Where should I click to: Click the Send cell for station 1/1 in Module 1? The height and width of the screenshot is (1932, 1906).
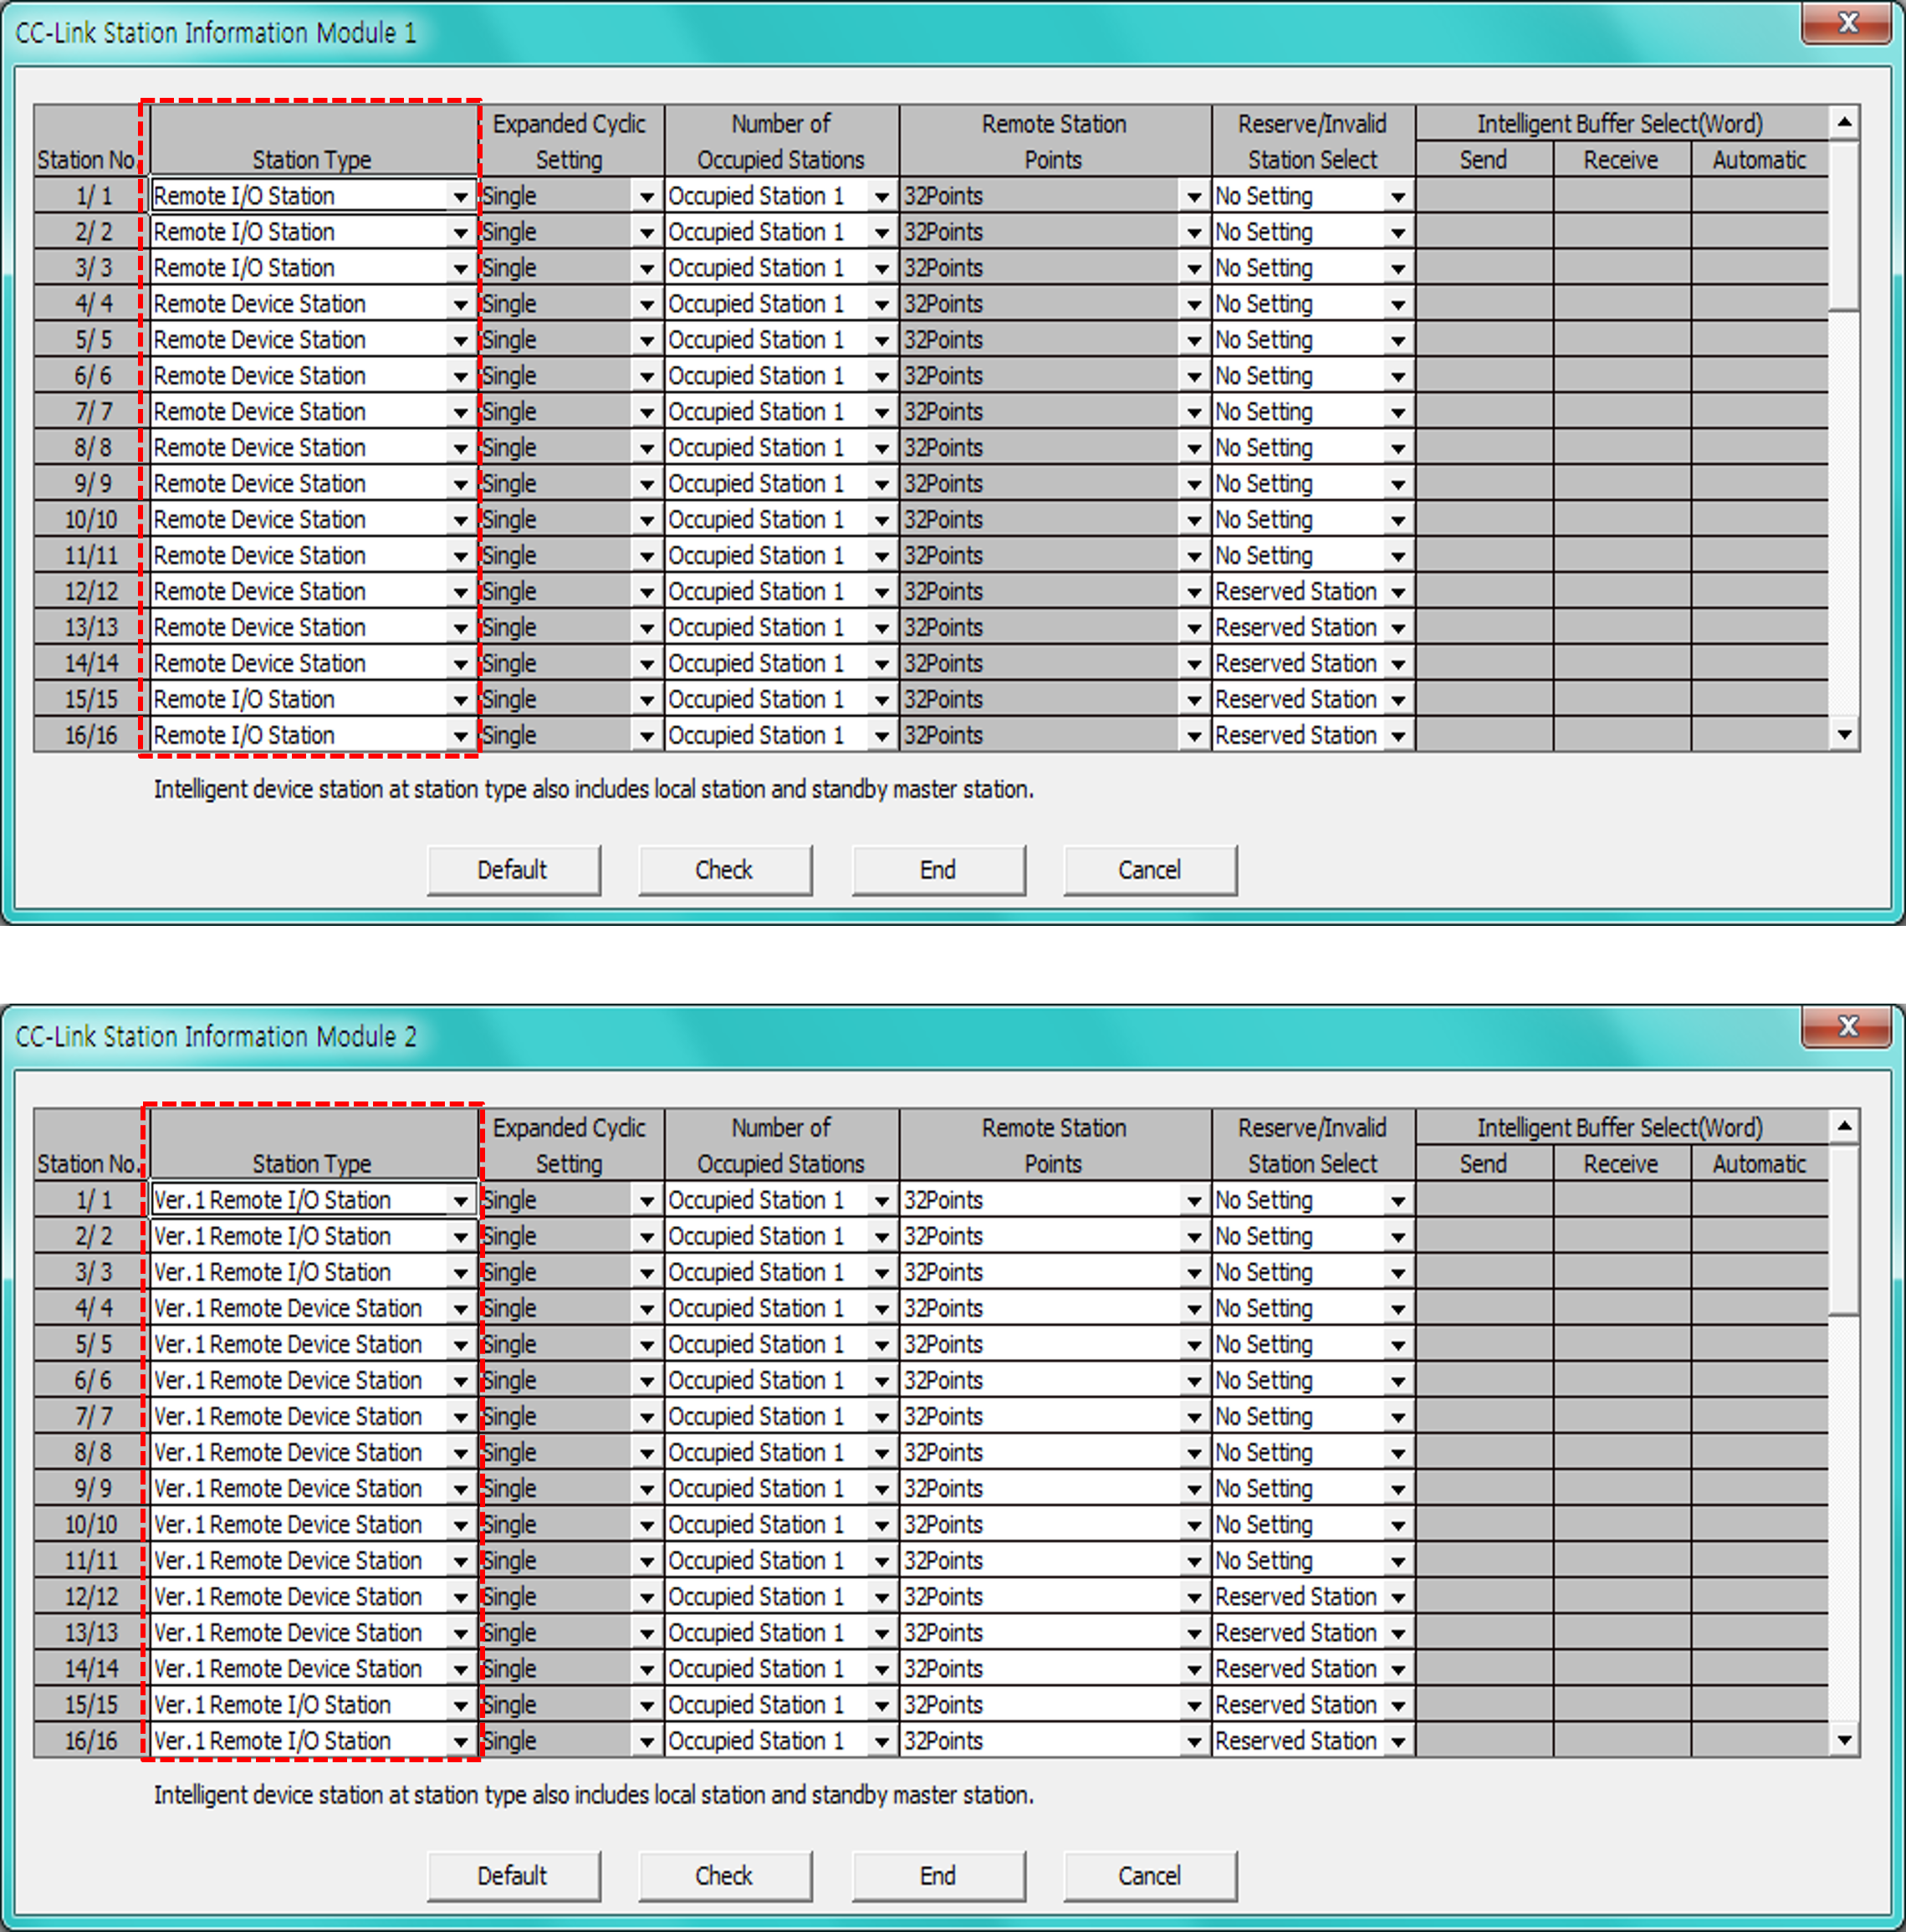[x=1484, y=196]
